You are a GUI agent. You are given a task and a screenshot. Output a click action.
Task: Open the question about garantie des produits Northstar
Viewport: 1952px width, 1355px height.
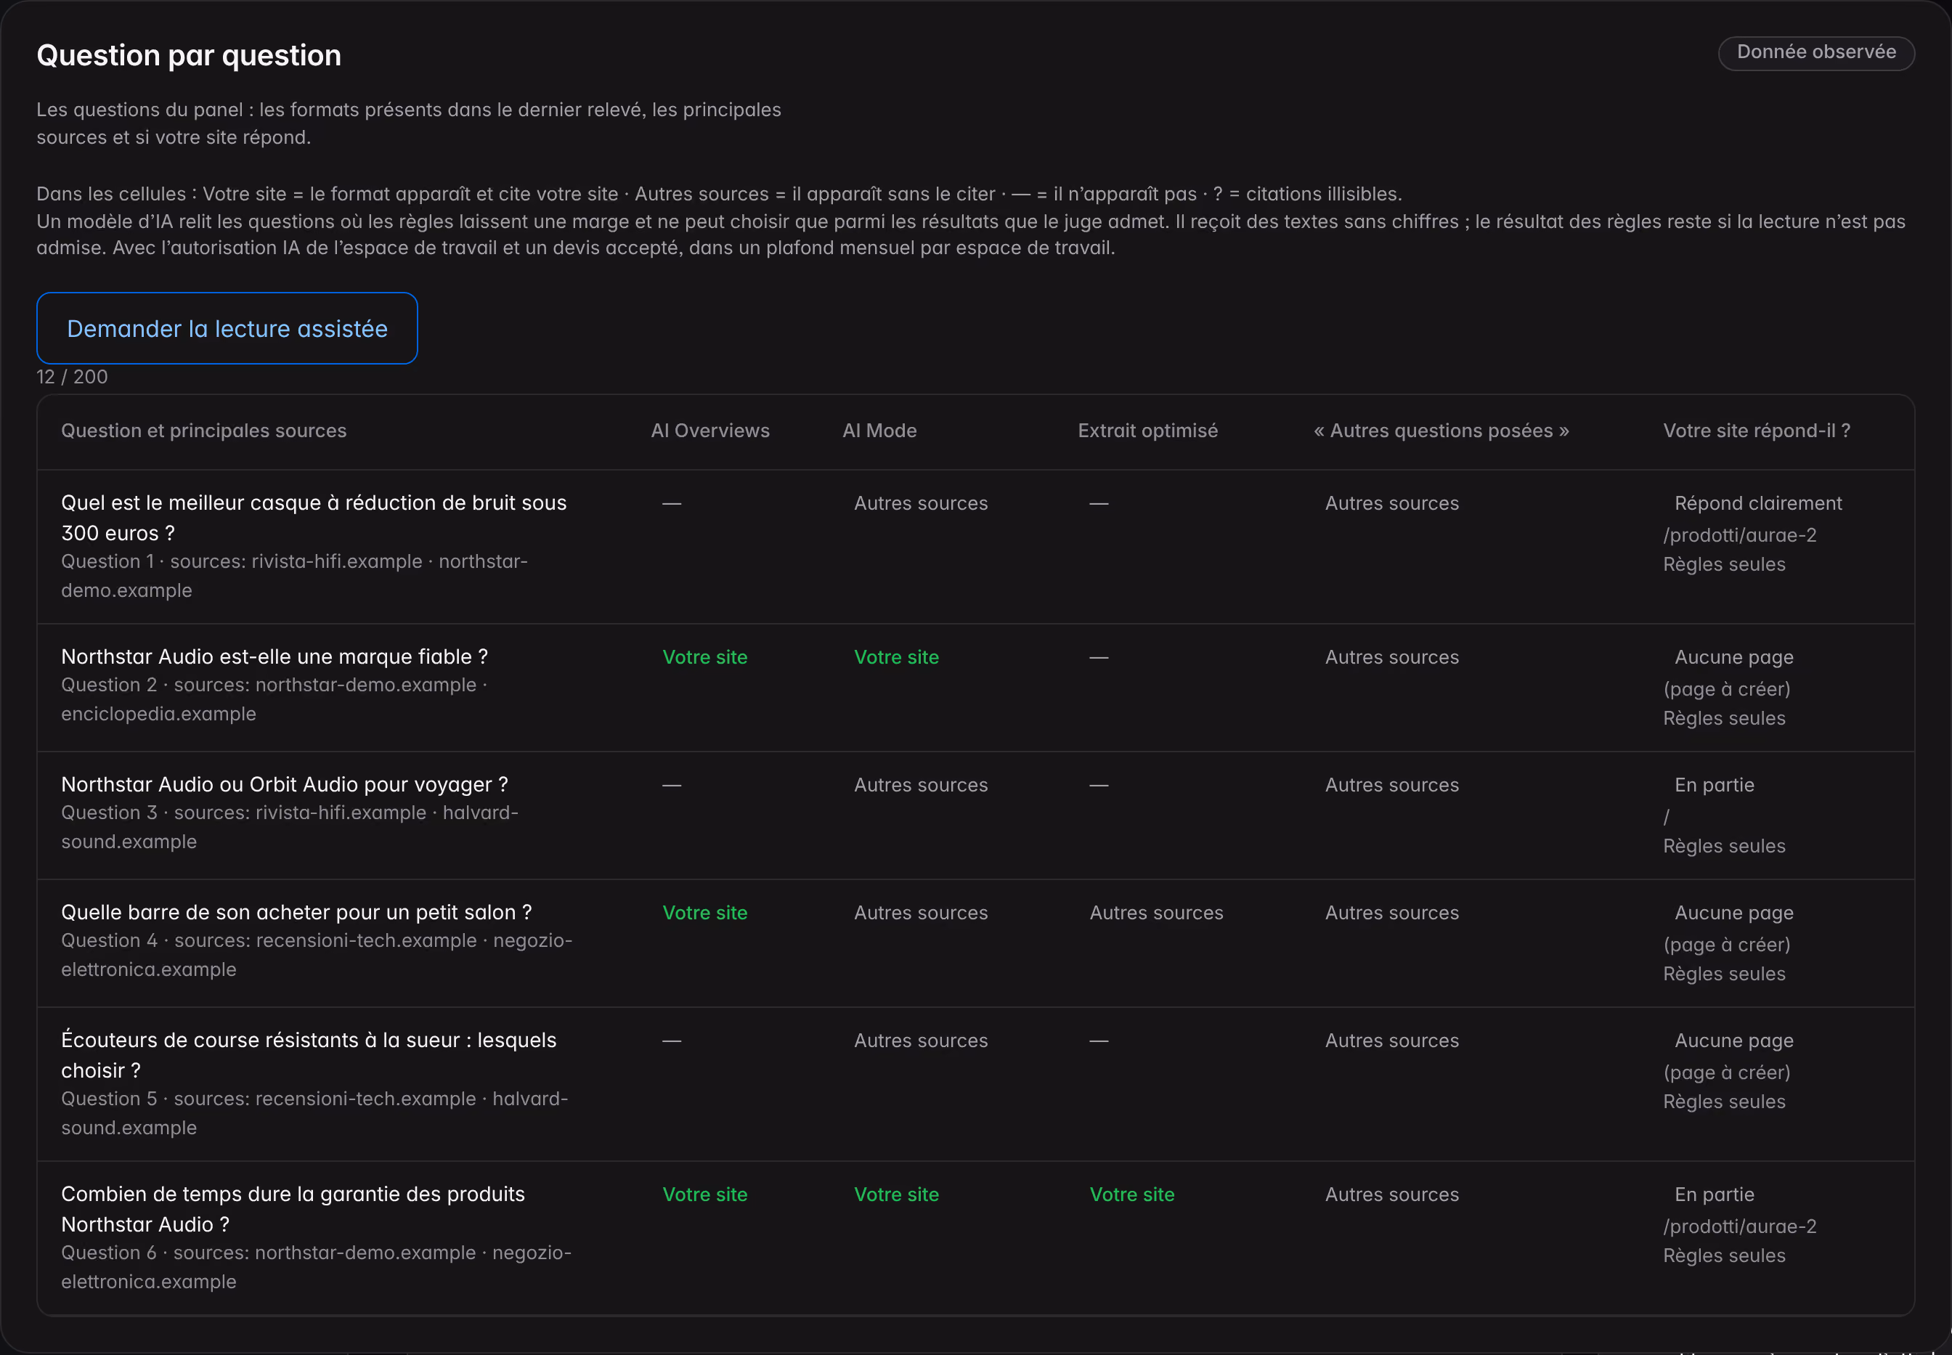(x=293, y=1209)
